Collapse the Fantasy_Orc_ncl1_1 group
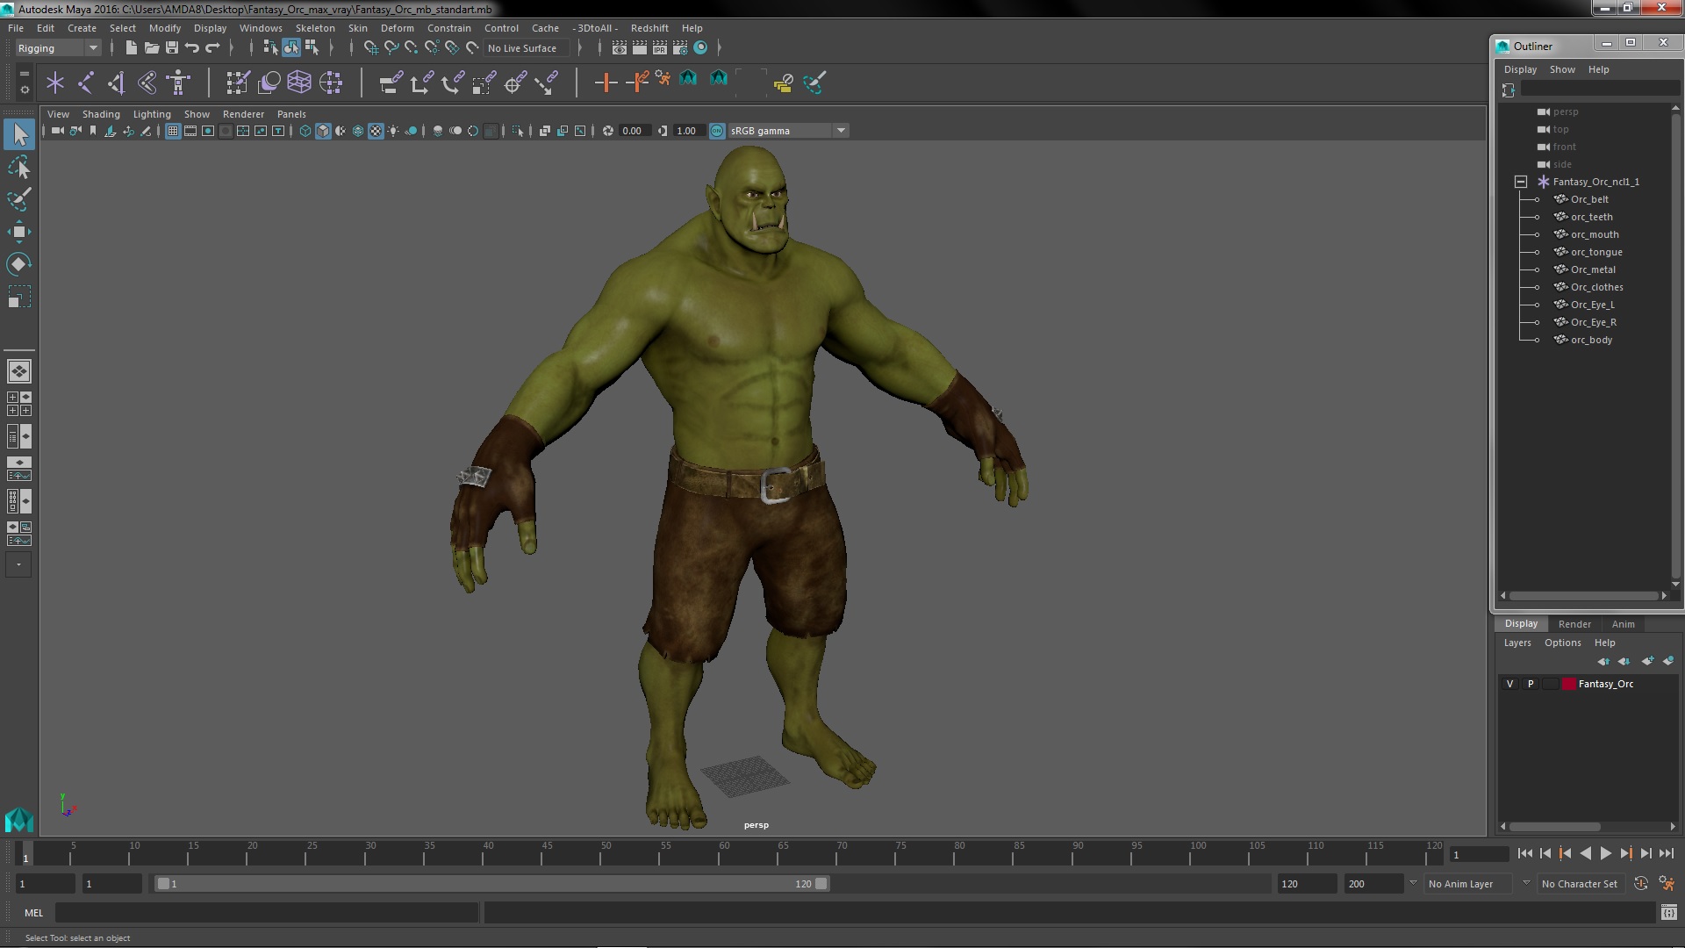 click(x=1521, y=182)
